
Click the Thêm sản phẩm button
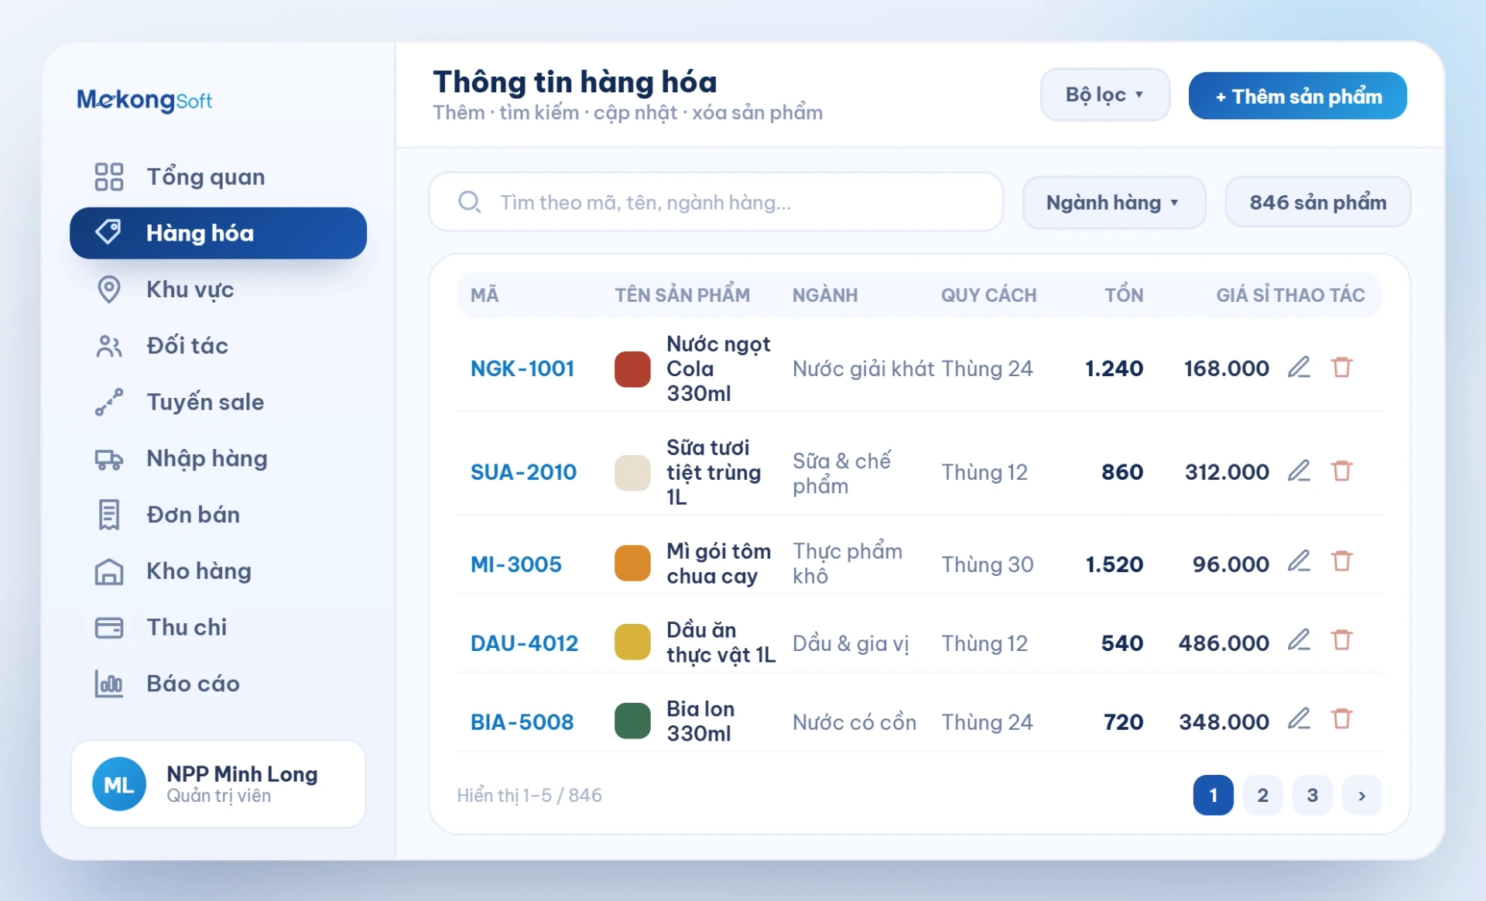pos(1297,96)
